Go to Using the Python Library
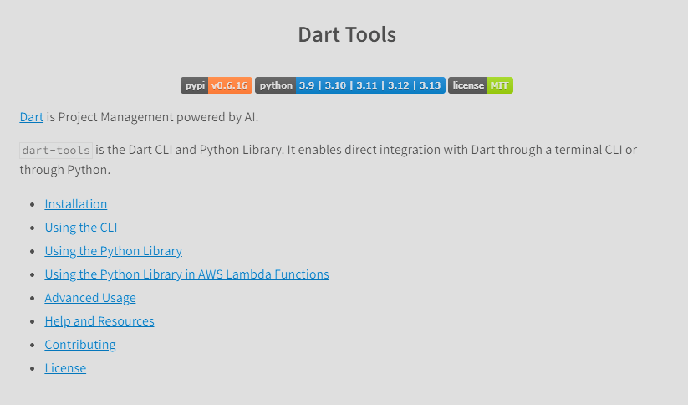This screenshot has height=405, width=688. (114, 251)
